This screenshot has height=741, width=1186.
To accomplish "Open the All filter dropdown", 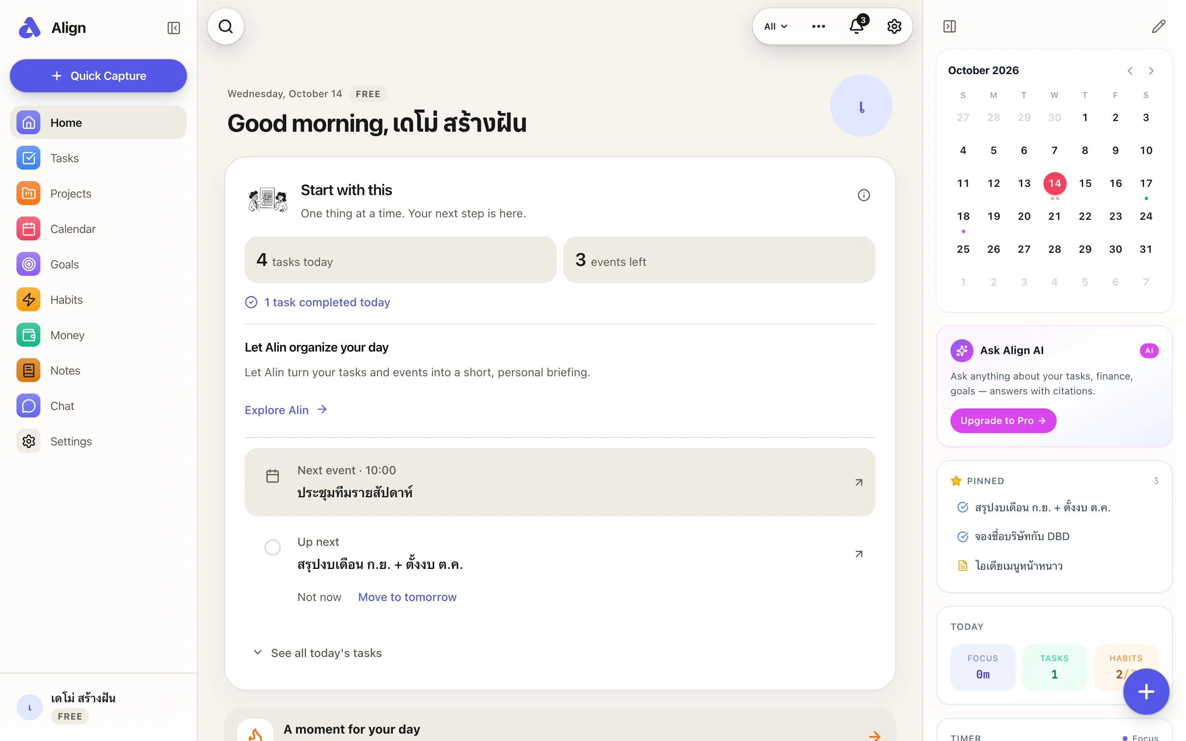I will pyautogui.click(x=775, y=26).
